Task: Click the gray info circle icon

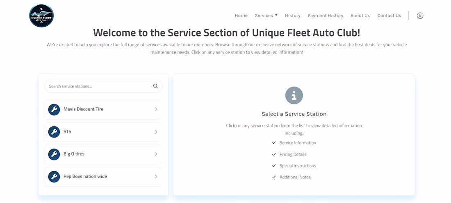Action: (294, 95)
